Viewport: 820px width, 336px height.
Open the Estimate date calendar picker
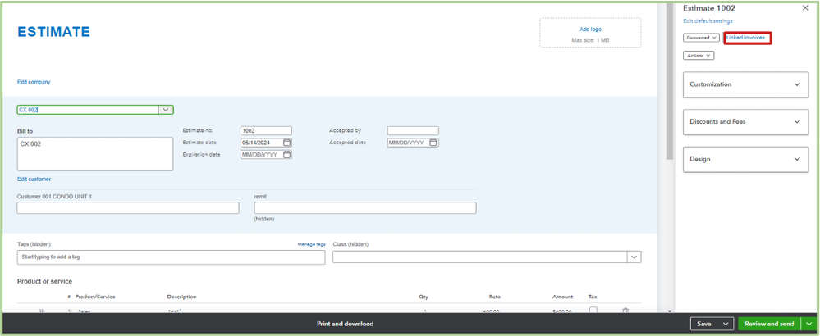pos(286,143)
